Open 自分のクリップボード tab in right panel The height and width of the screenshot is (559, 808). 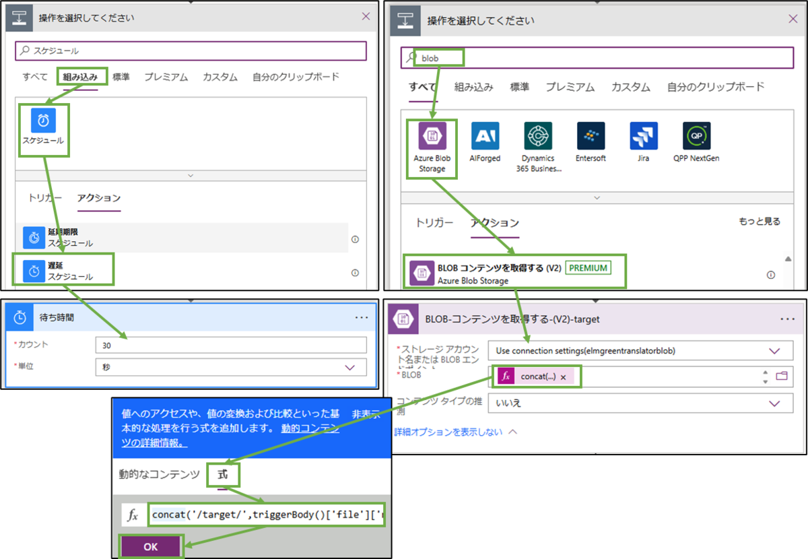(x=716, y=87)
